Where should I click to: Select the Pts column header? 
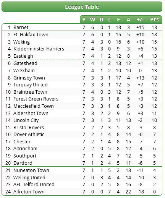coord(154,19)
